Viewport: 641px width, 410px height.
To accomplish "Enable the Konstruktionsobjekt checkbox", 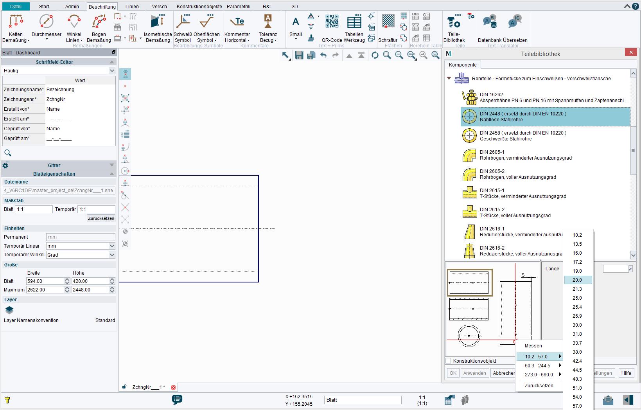I will [x=449, y=361].
